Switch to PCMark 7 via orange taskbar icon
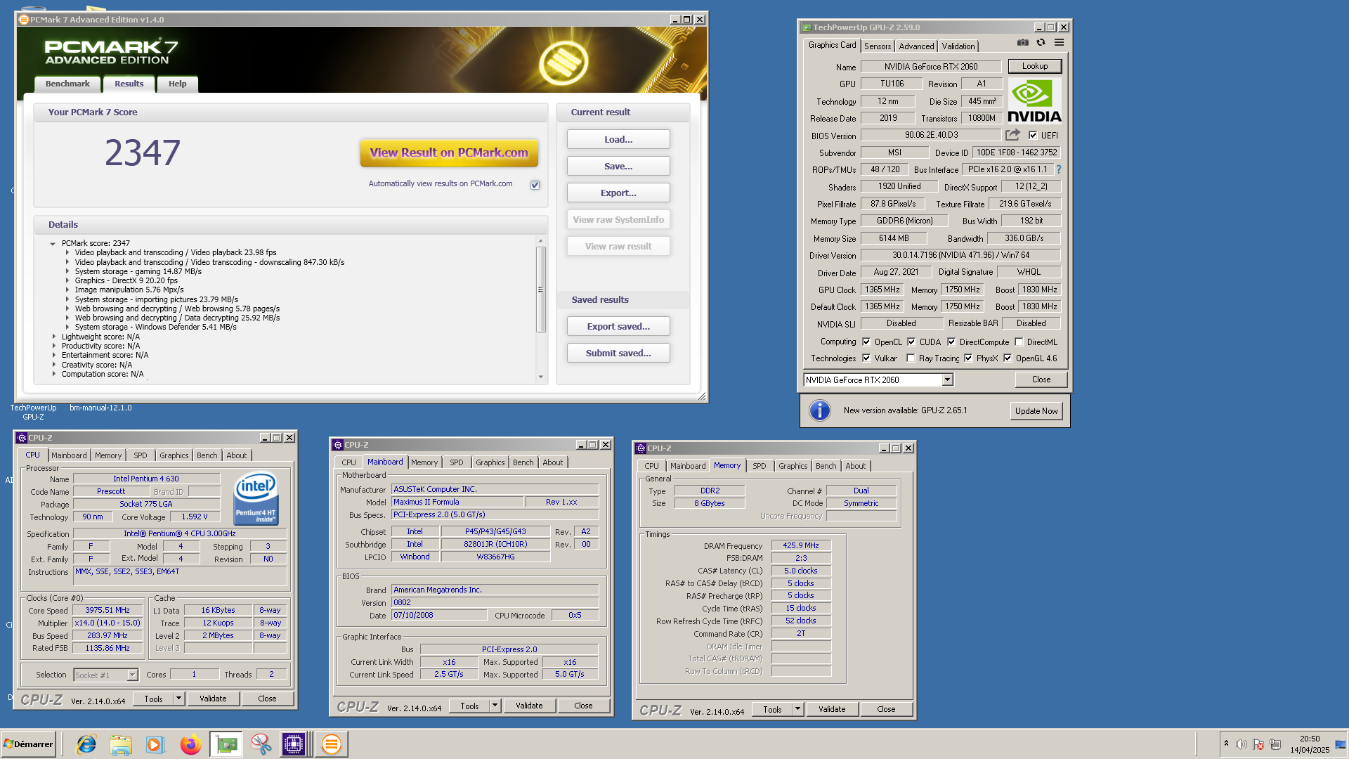This screenshot has width=1349, height=759. coord(331,744)
